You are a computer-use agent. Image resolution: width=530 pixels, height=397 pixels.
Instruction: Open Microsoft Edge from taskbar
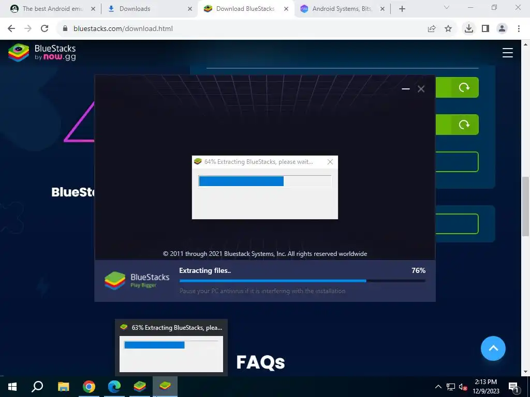pos(114,387)
